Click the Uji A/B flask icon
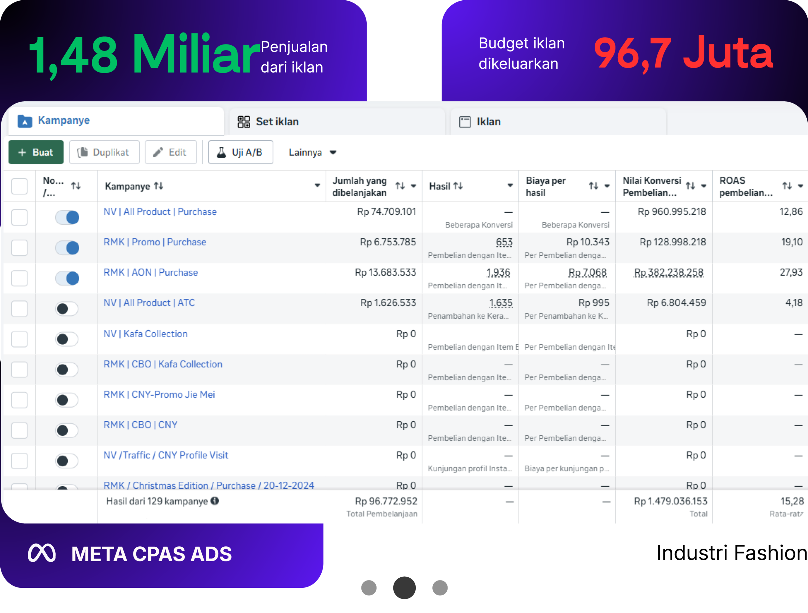The height and width of the screenshot is (613, 808). (221, 152)
